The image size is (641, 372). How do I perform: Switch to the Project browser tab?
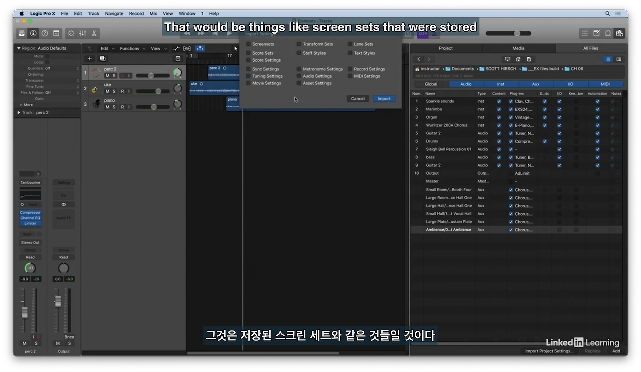tap(446, 48)
